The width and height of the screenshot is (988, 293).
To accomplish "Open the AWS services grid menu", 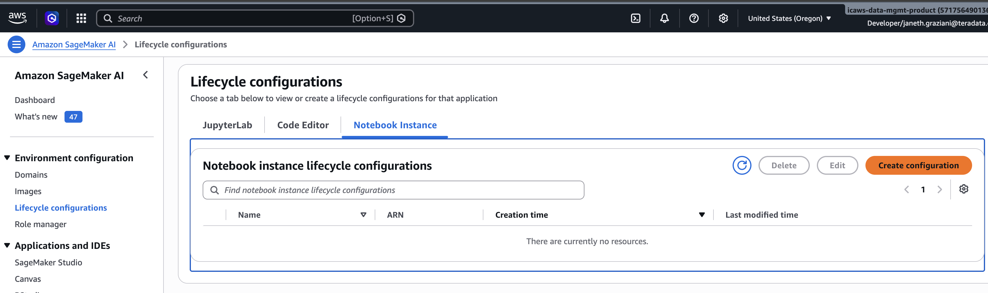I will (x=81, y=18).
